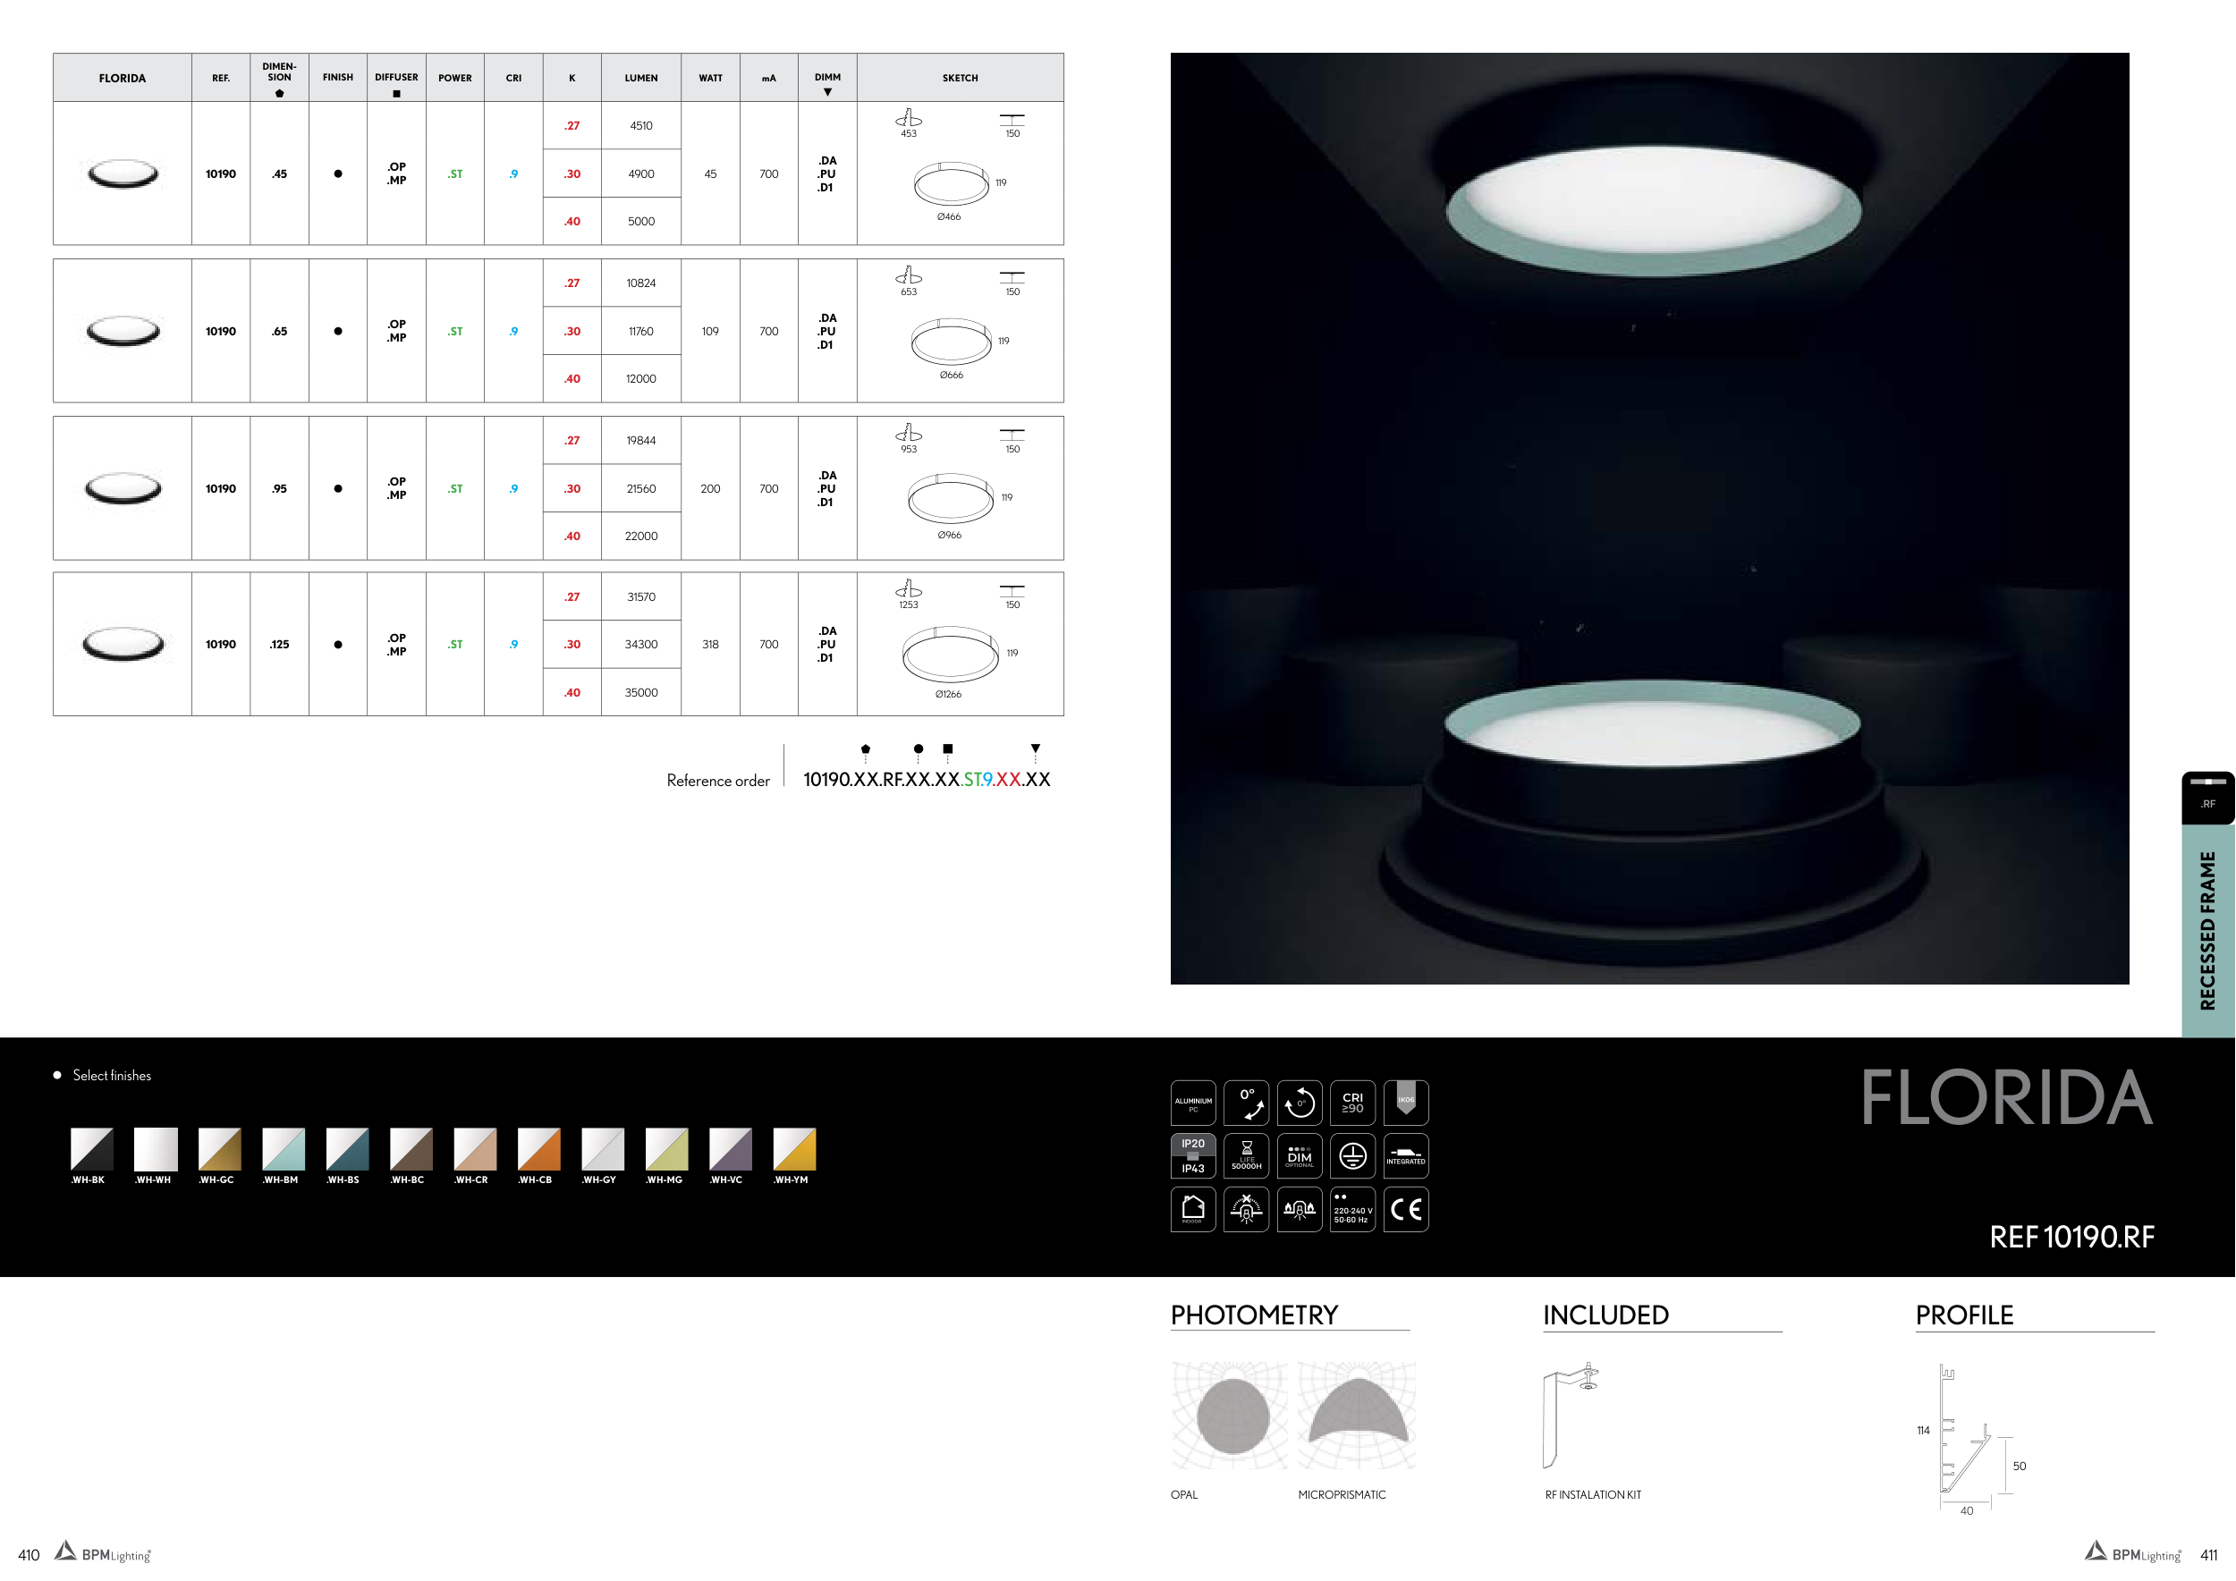Image resolution: width=2236 pixels, height=1581 pixels.
Task: Pick the WH-YM yellow finish swatch
Action: 793,1149
